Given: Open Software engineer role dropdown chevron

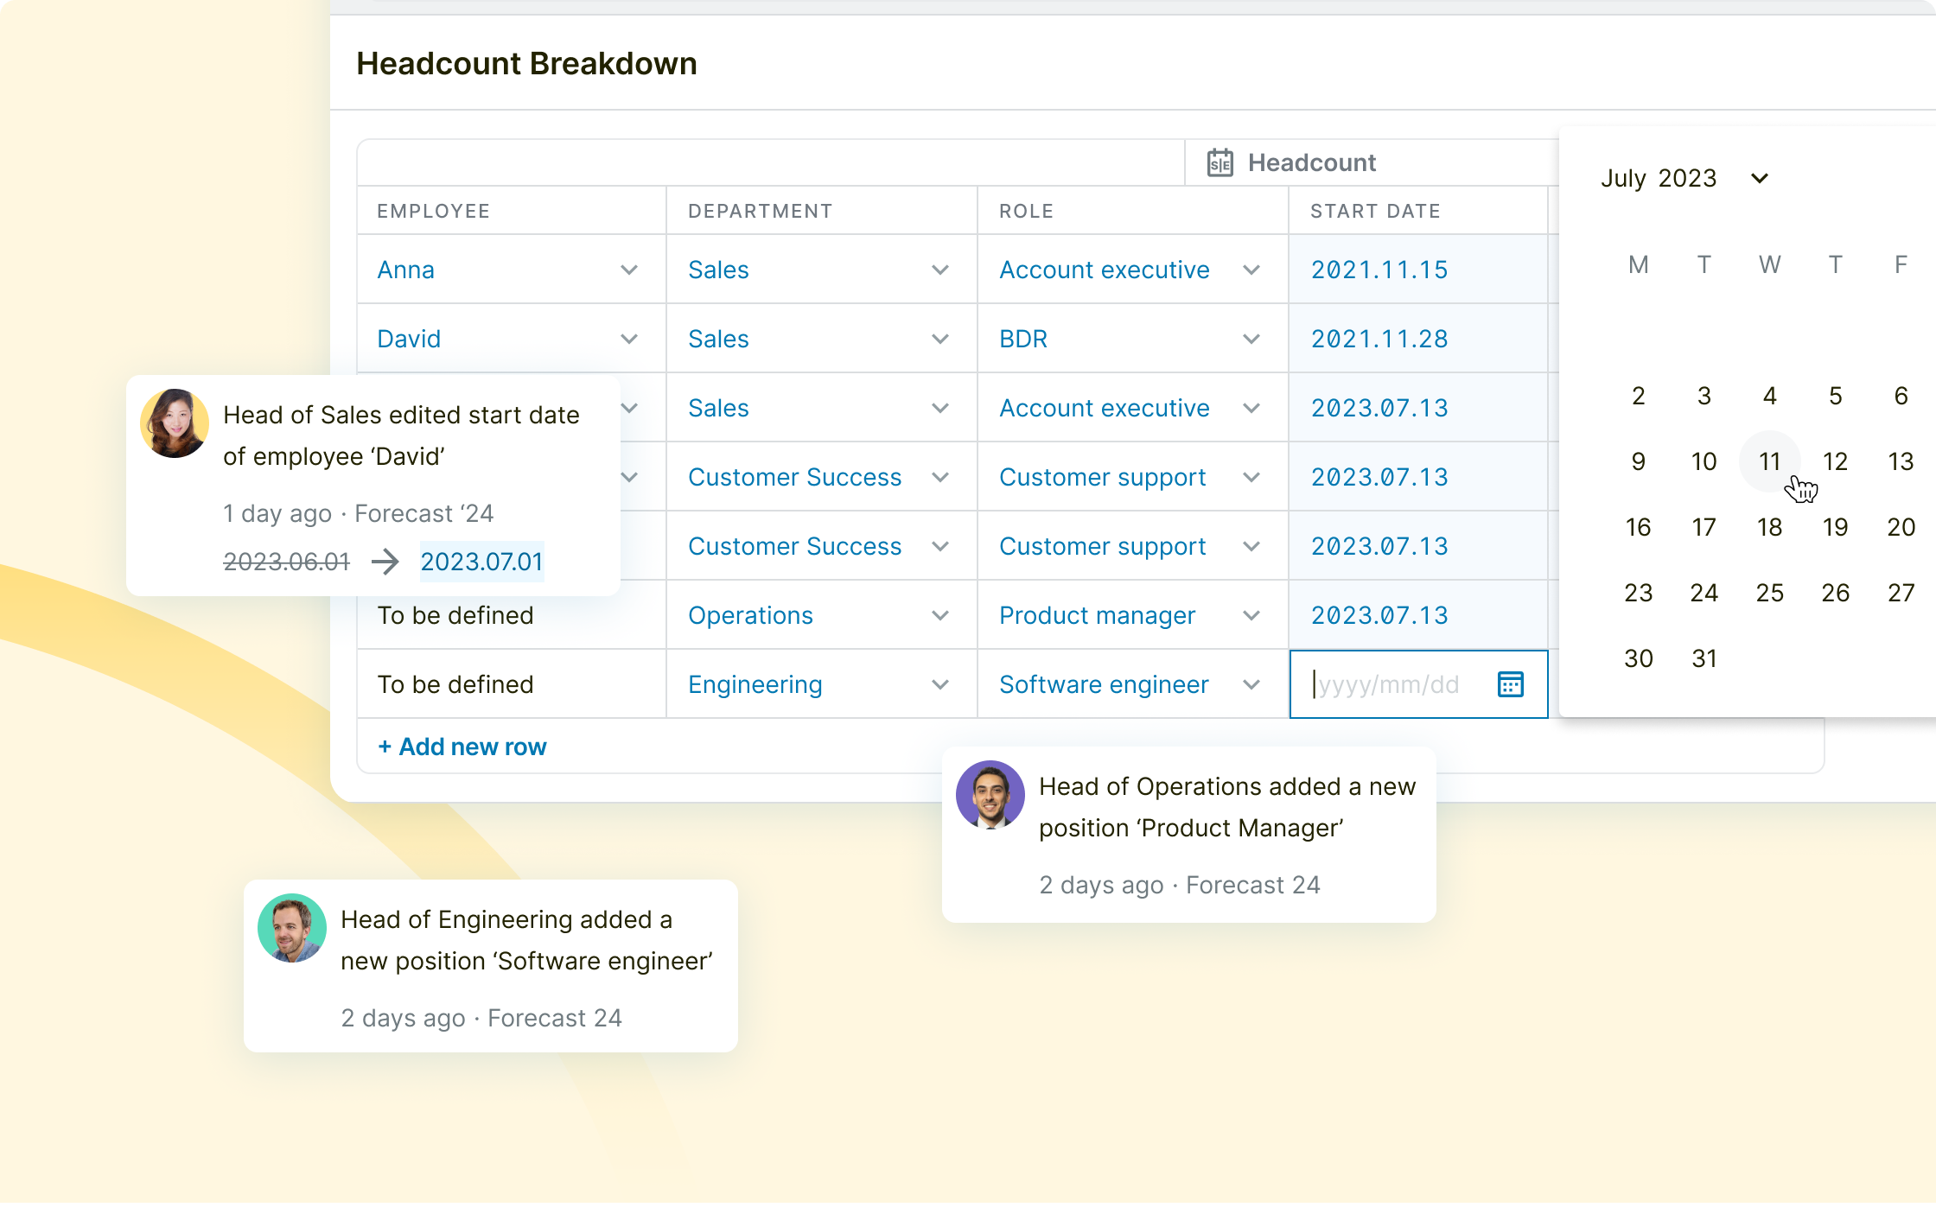Looking at the screenshot, I should click(1251, 684).
